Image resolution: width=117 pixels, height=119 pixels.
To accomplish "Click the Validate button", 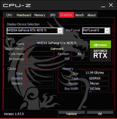I will [x=72, y=114].
